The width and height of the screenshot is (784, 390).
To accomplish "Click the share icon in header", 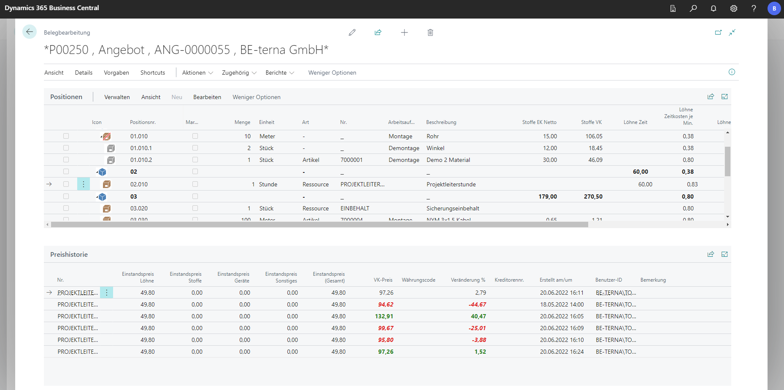I will coord(378,32).
